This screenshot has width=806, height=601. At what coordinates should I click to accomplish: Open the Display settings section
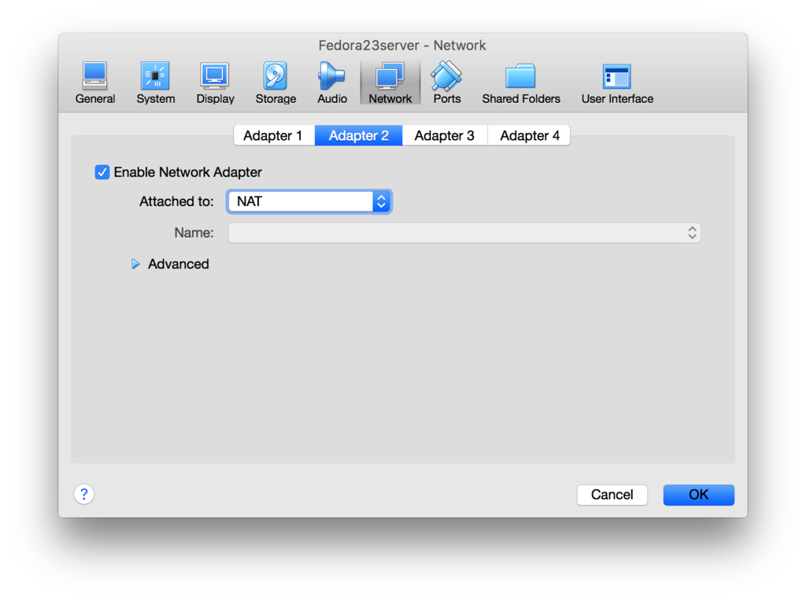point(215,83)
